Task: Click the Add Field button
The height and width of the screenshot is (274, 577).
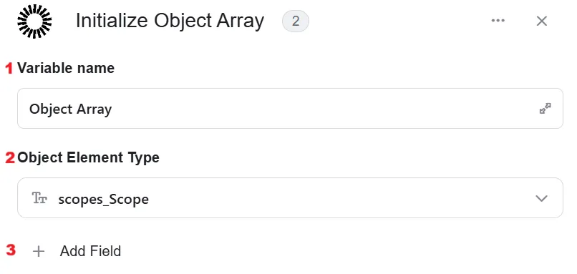Action: (x=77, y=251)
